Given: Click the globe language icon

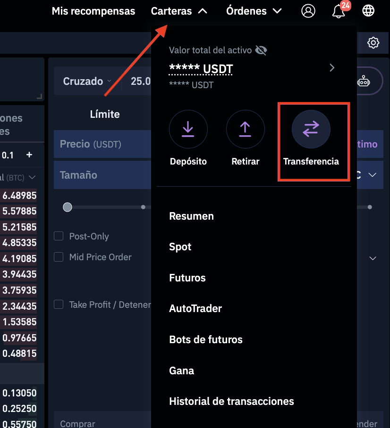Looking at the screenshot, I should coord(368,11).
